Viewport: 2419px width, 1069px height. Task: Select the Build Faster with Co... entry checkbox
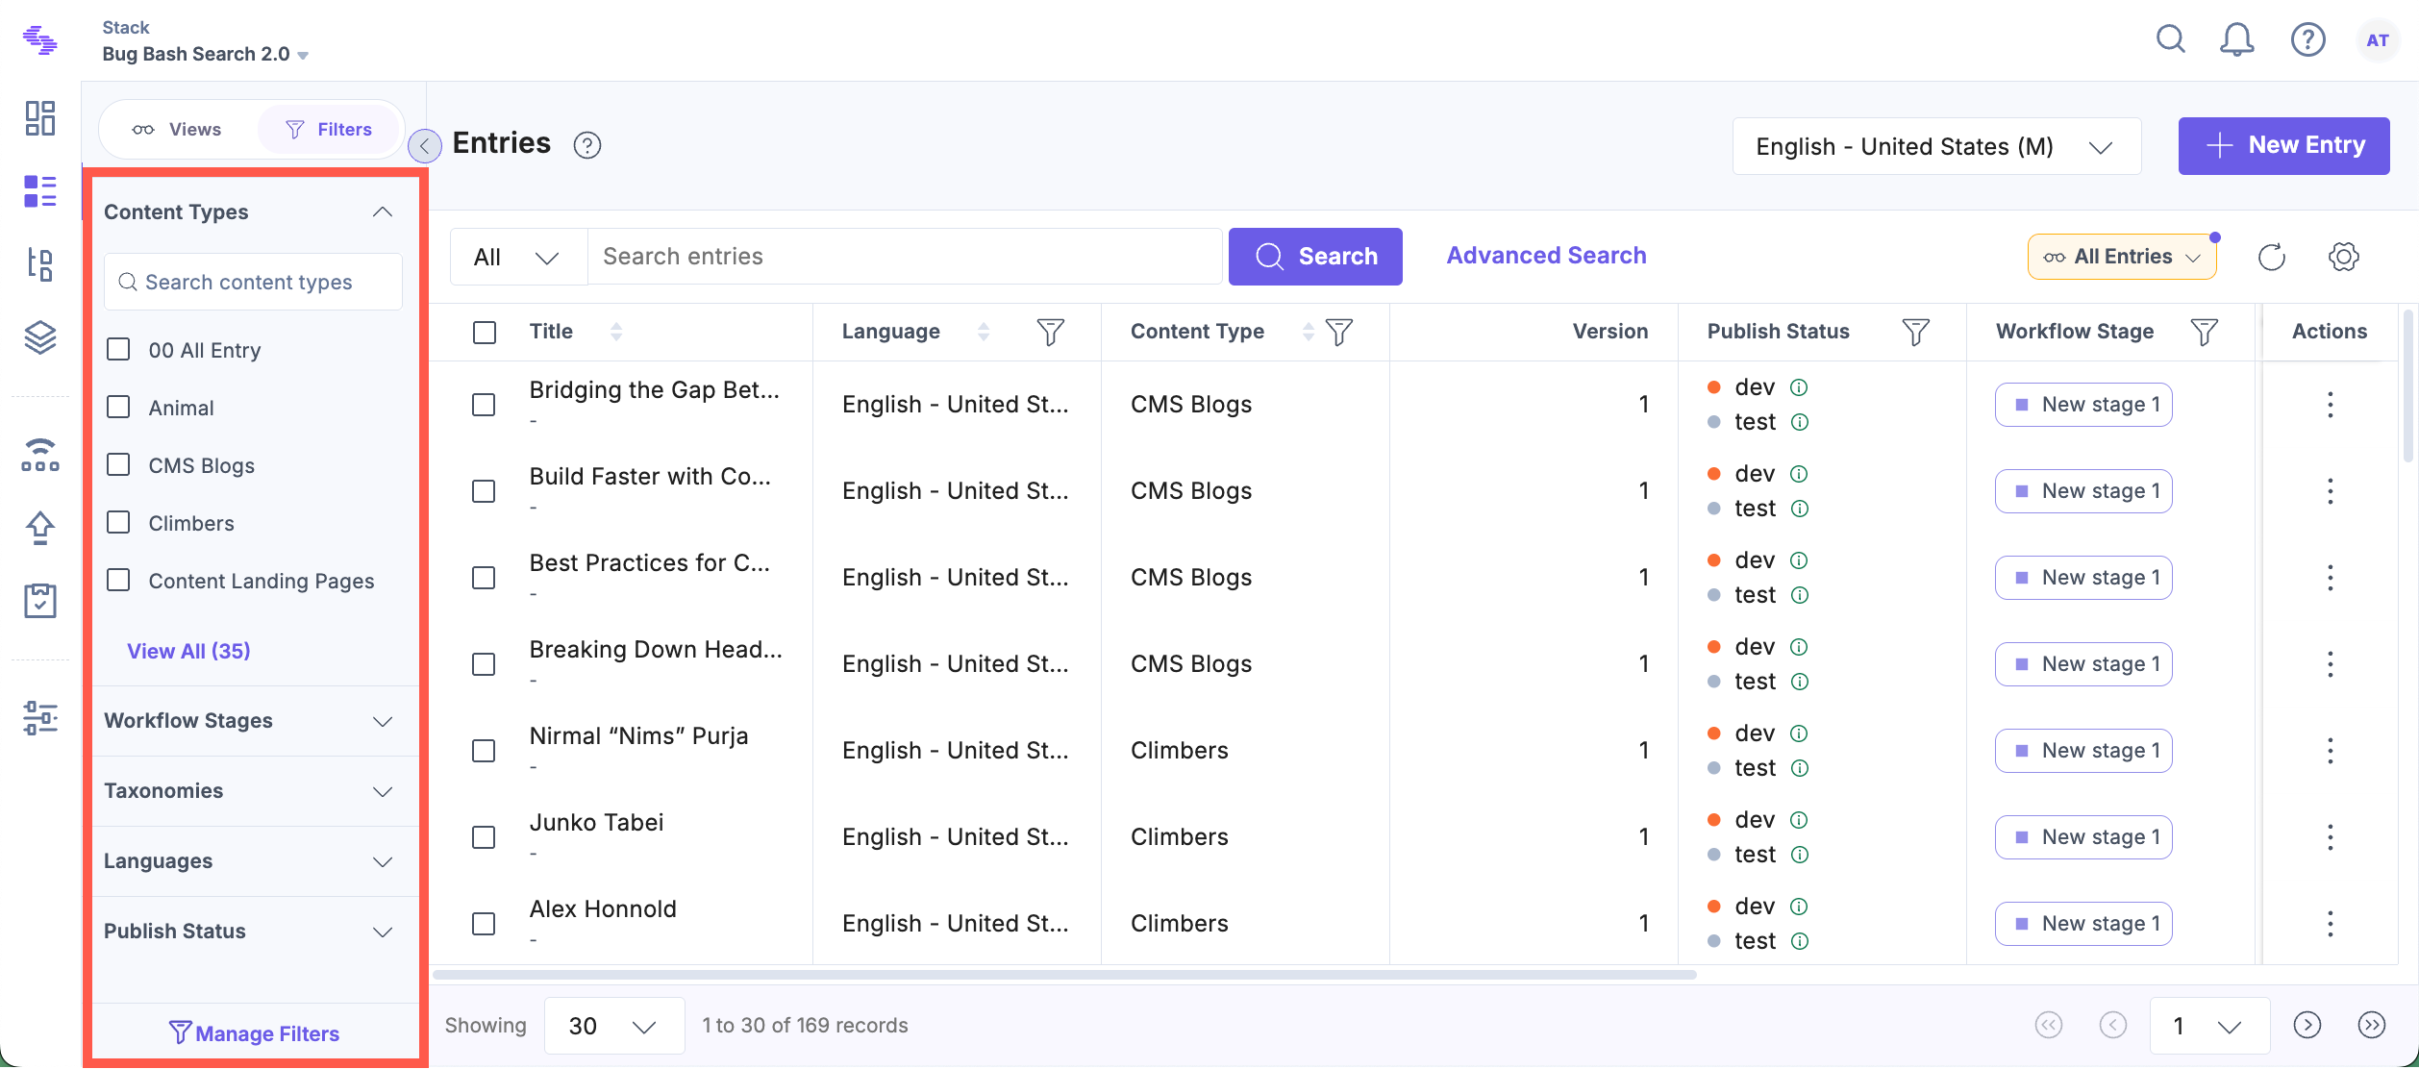[x=484, y=491]
